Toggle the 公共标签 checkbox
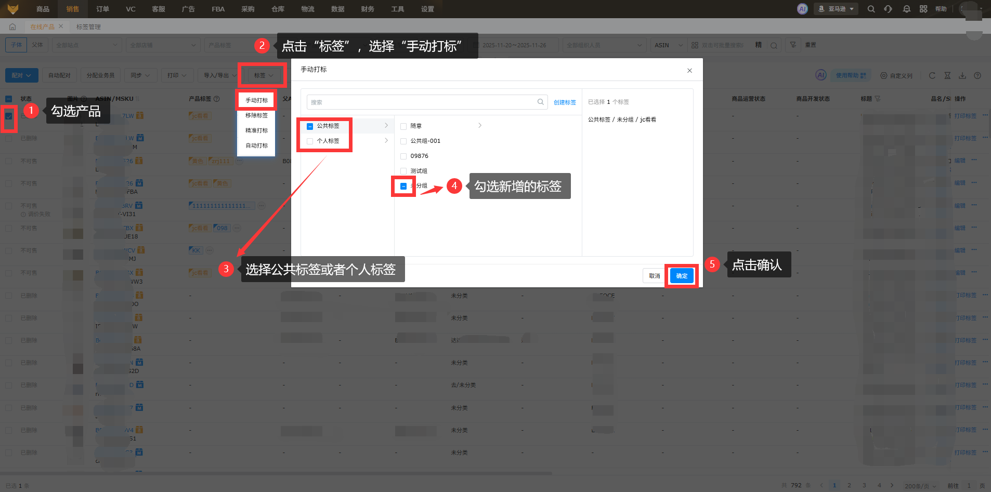Image resolution: width=991 pixels, height=492 pixels. tap(310, 126)
